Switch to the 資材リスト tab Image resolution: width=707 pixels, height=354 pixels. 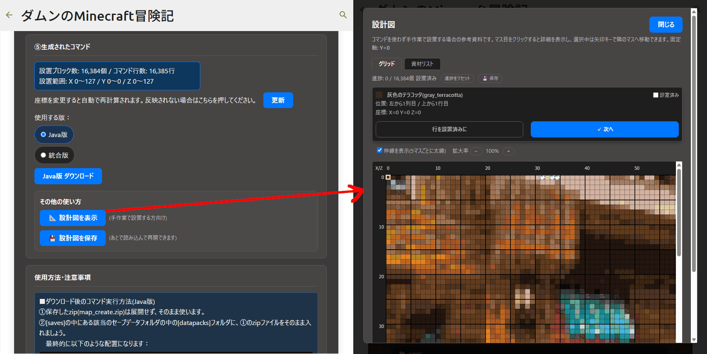(422, 64)
